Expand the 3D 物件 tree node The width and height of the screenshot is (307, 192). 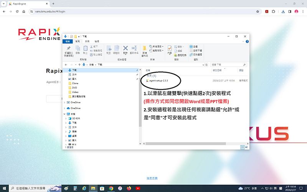[x=66, y=119]
